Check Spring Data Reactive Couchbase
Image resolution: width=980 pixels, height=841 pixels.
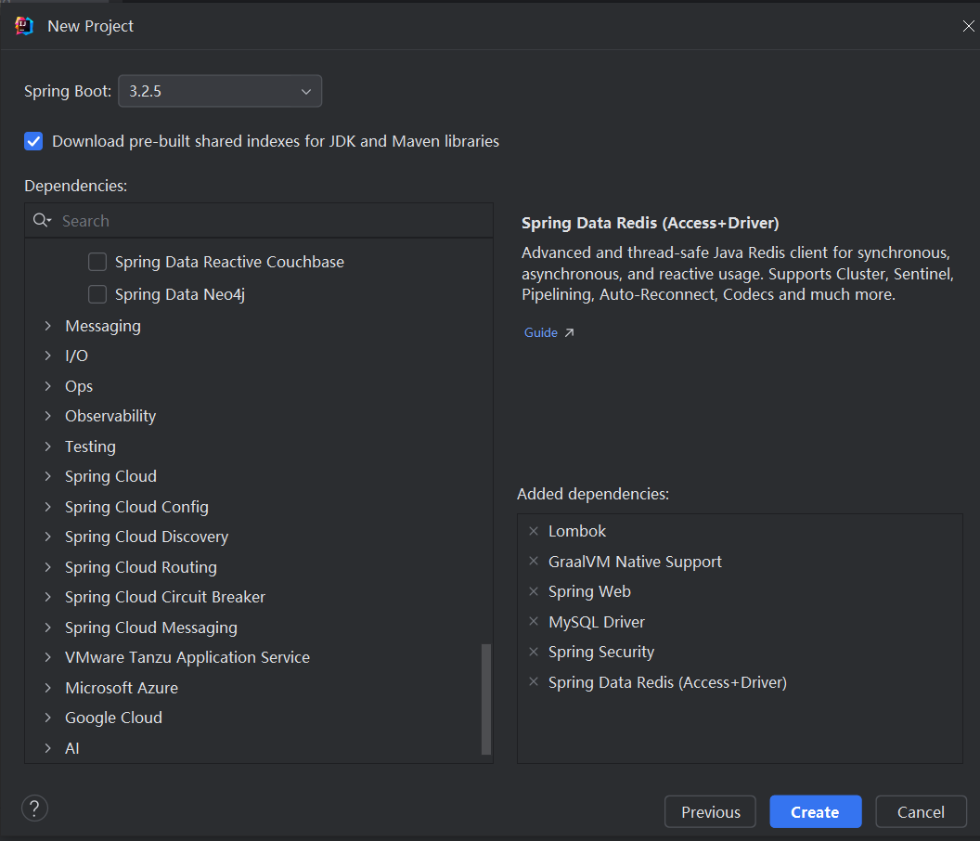tap(97, 262)
